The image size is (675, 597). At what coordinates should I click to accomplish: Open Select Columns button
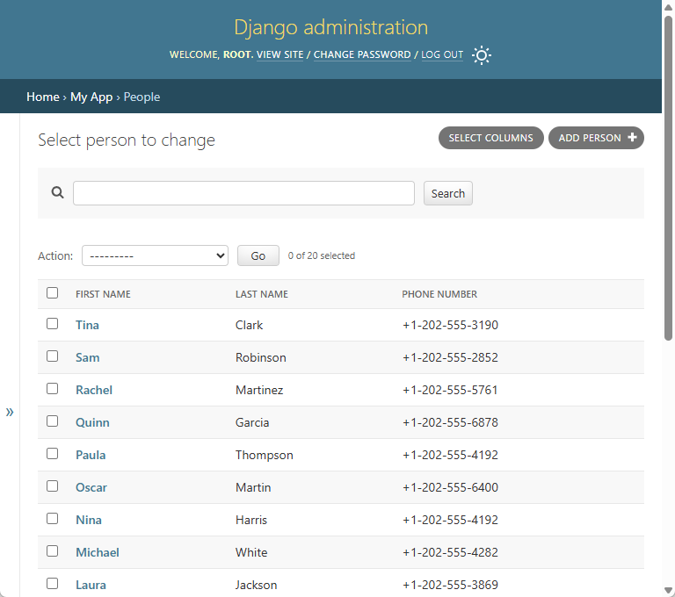point(490,138)
